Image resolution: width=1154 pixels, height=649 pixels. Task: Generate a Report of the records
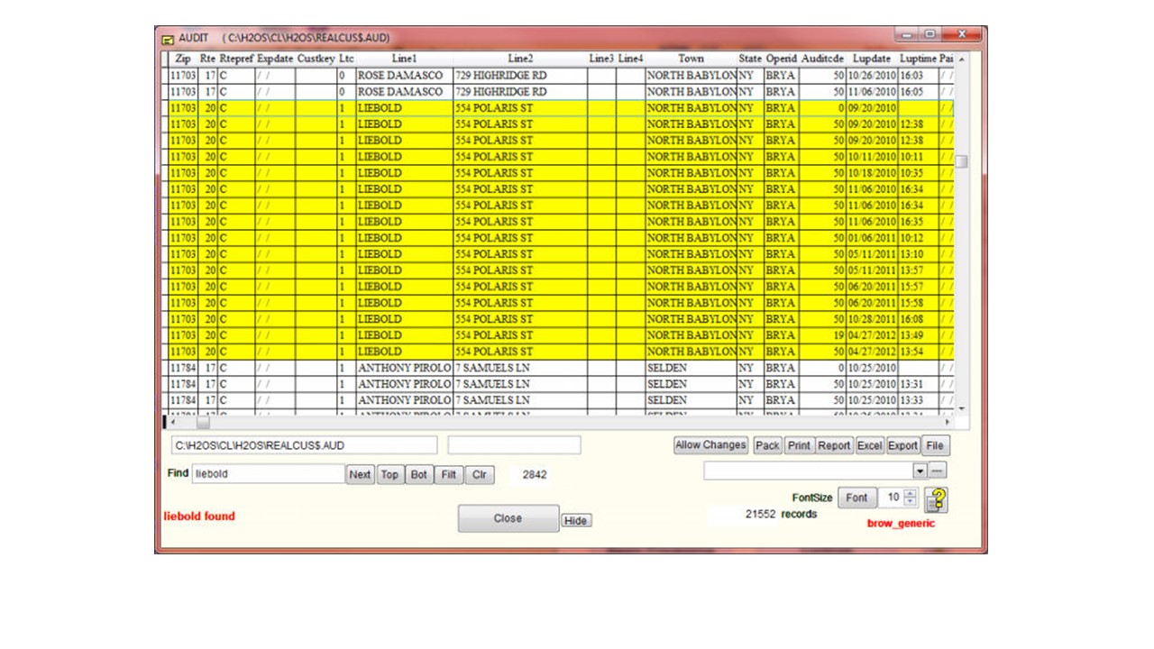[834, 445]
